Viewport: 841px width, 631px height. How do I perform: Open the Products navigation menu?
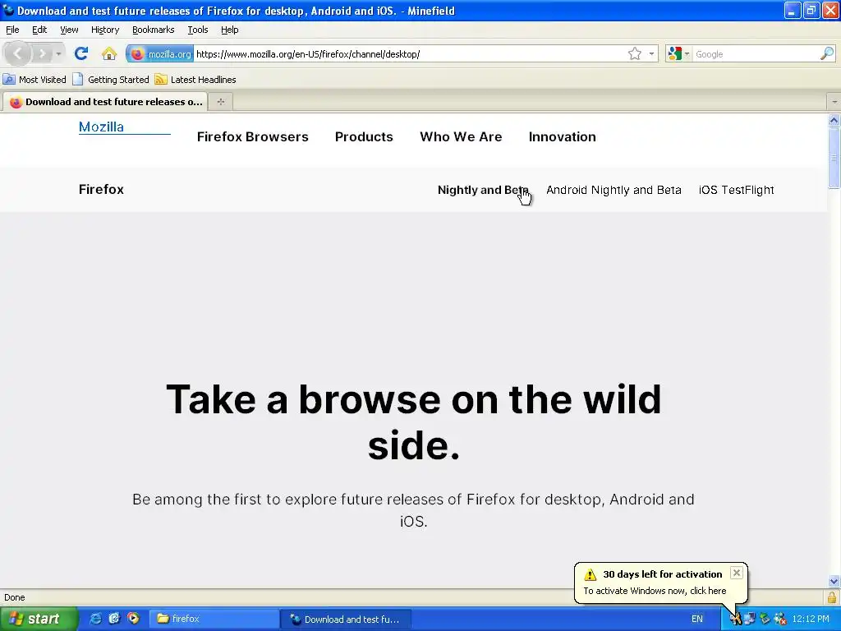tap(364, 137)
